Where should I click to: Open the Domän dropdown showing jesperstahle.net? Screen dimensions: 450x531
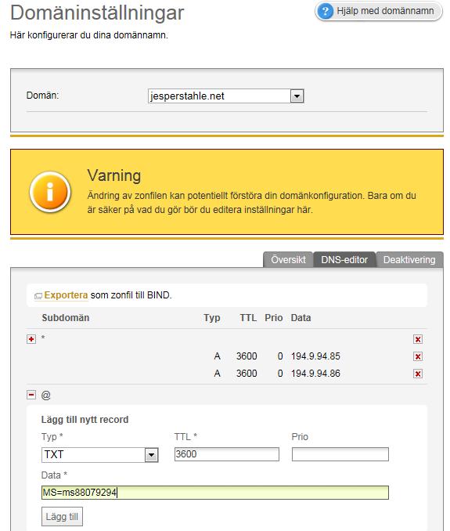226,96
